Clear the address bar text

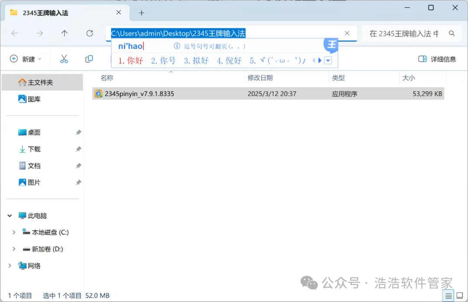pos(347,33)
